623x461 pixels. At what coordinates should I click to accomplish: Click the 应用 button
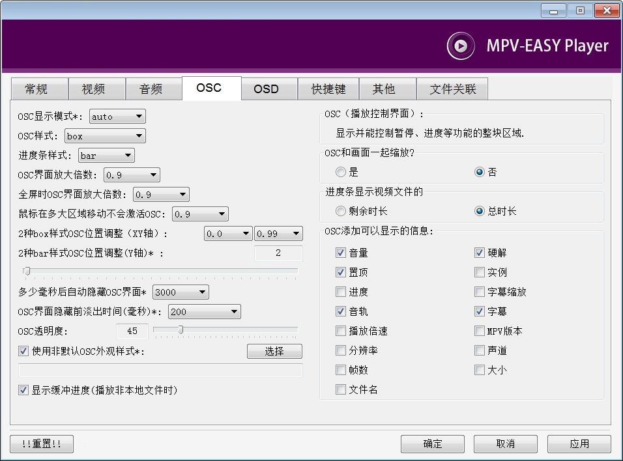(x=579, y=443)
